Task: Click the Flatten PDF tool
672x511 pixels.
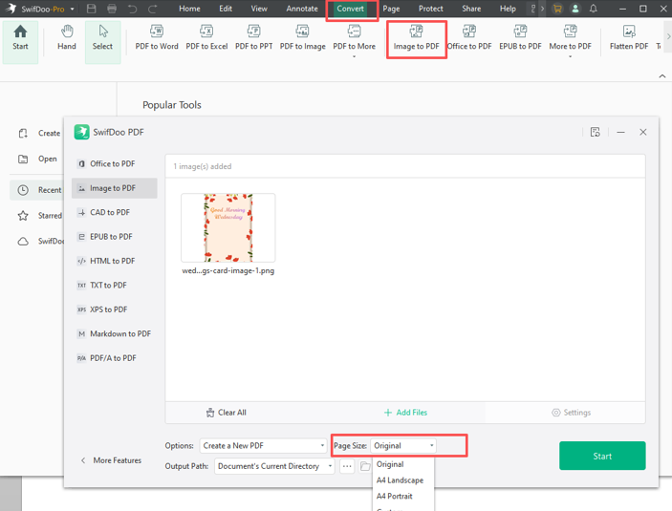Action: [x=628, y=38]
